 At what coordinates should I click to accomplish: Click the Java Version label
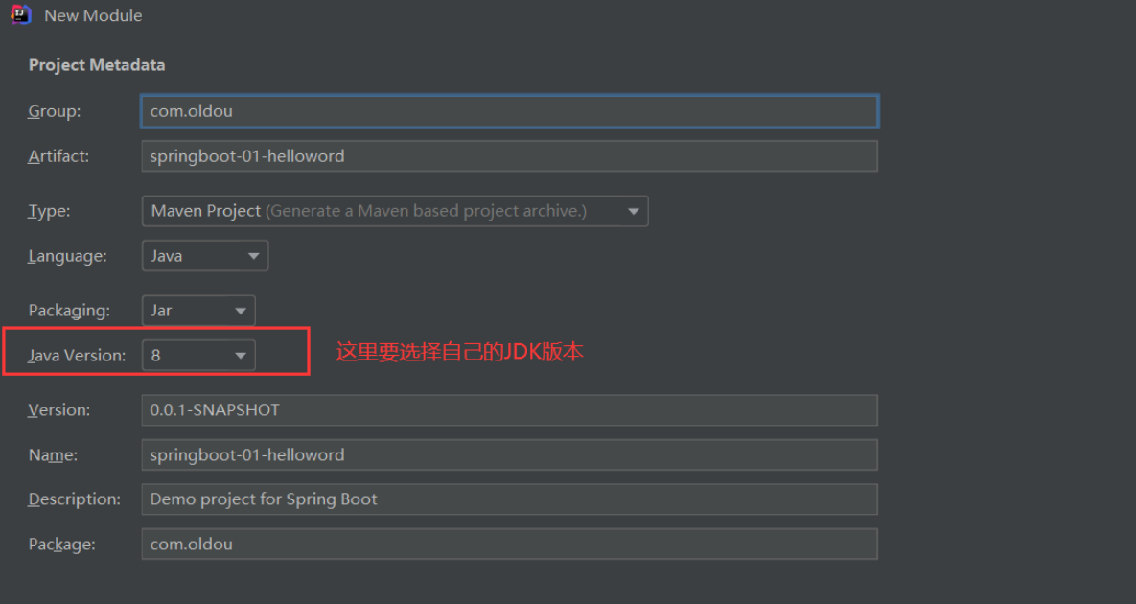click(77, 356)
